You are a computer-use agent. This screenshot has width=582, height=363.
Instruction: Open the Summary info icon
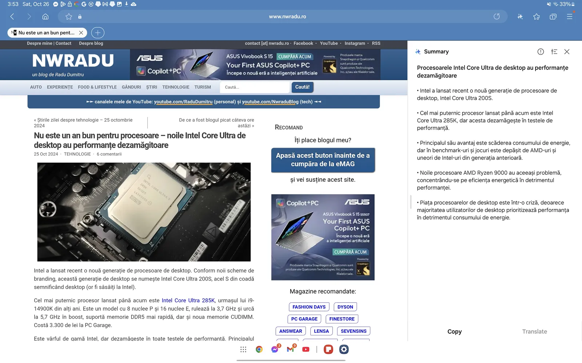click(x=541, y=52)
